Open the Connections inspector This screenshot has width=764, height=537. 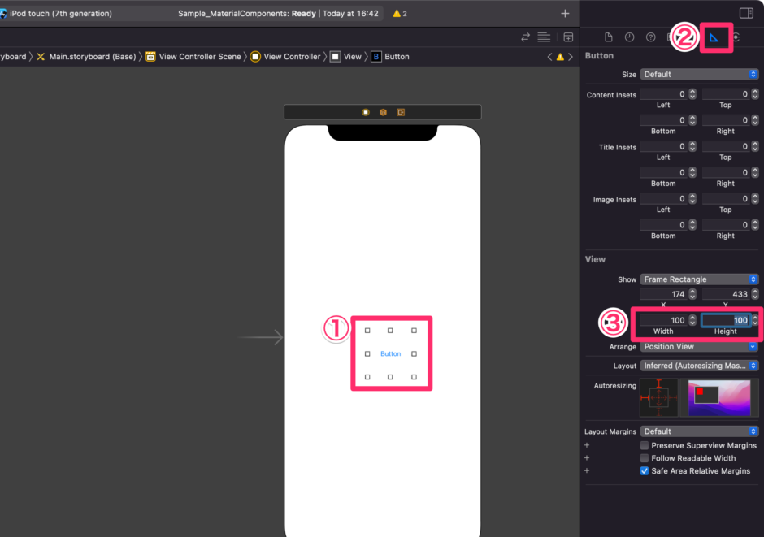[x=737, y=37]
